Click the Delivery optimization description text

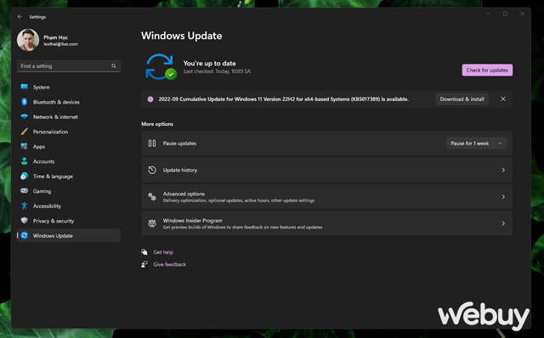tap(239, 200)
